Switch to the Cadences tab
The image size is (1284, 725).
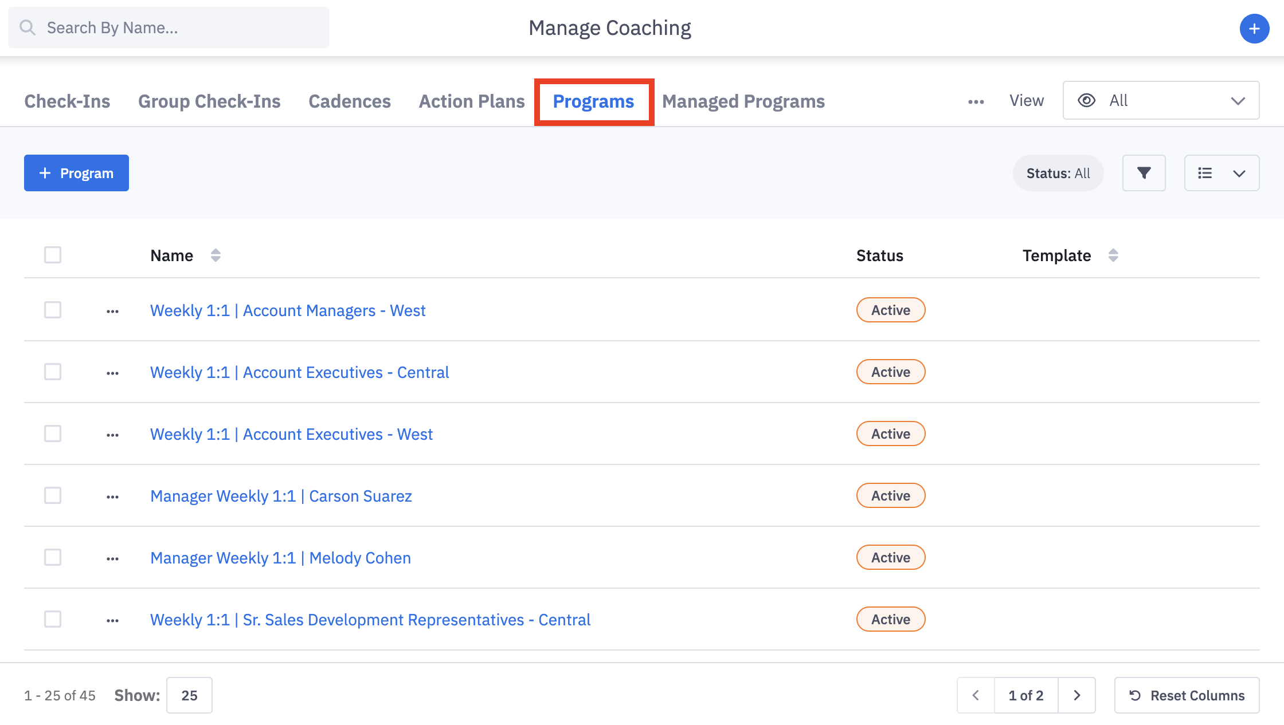pyautogui.click(x=349, y=101)
